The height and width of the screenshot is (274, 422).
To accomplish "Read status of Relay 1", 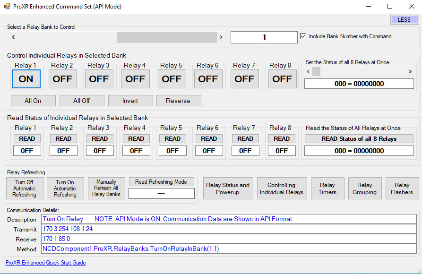I will pos(27,138).
